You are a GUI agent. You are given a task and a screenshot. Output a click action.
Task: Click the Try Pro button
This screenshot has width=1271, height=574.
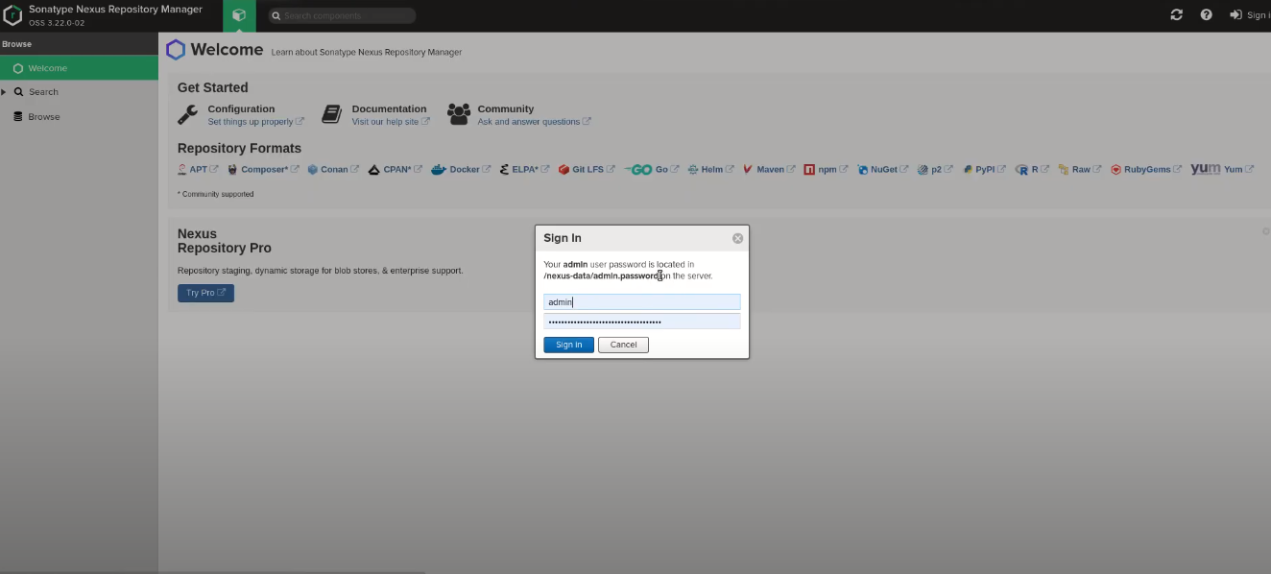(x=205, y=293)
